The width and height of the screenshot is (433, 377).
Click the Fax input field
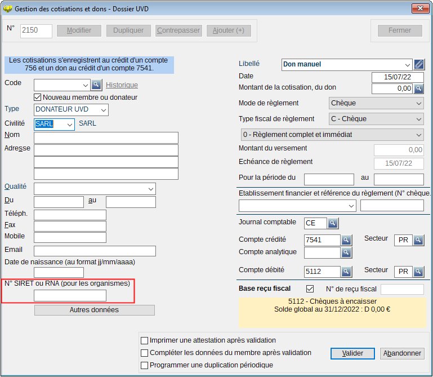point(70,226)
